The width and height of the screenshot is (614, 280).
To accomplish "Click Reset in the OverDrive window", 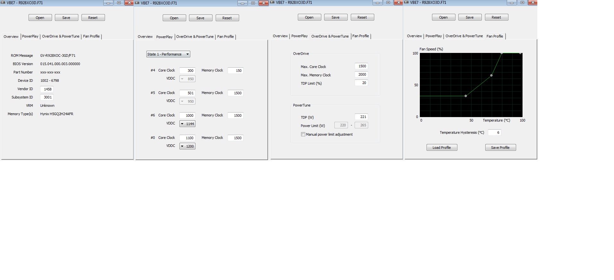I will tap(362, 17).
